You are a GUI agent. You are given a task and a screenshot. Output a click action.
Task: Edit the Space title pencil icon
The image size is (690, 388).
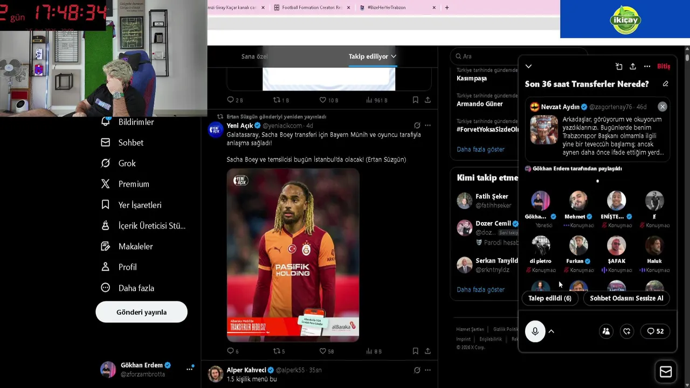point(665,84)
